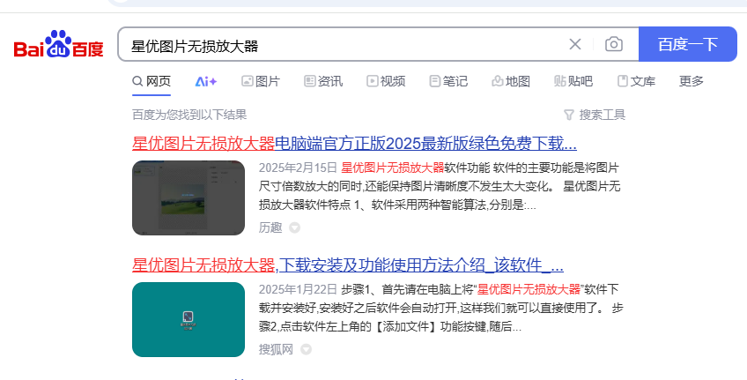Go to the 地图 tab

511,81
